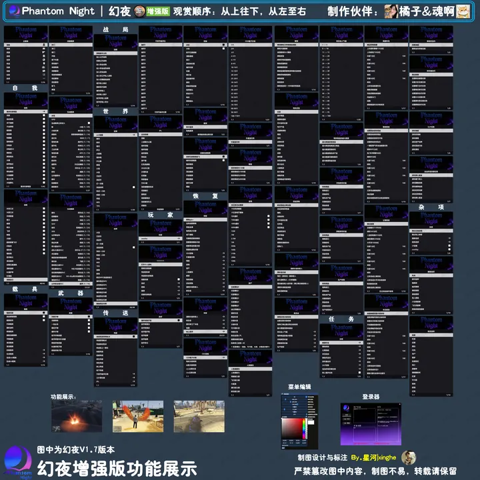Open the third gameplay thumbnail under 功能展示
Viewport: 480px width, 480px height.
199,416
